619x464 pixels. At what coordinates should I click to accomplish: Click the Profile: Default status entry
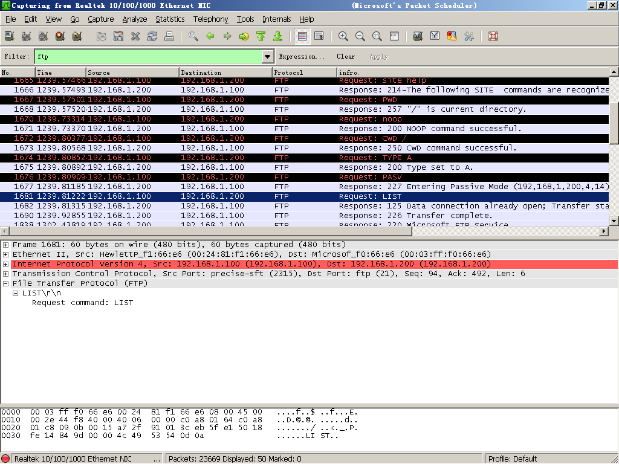click(513, 459)
